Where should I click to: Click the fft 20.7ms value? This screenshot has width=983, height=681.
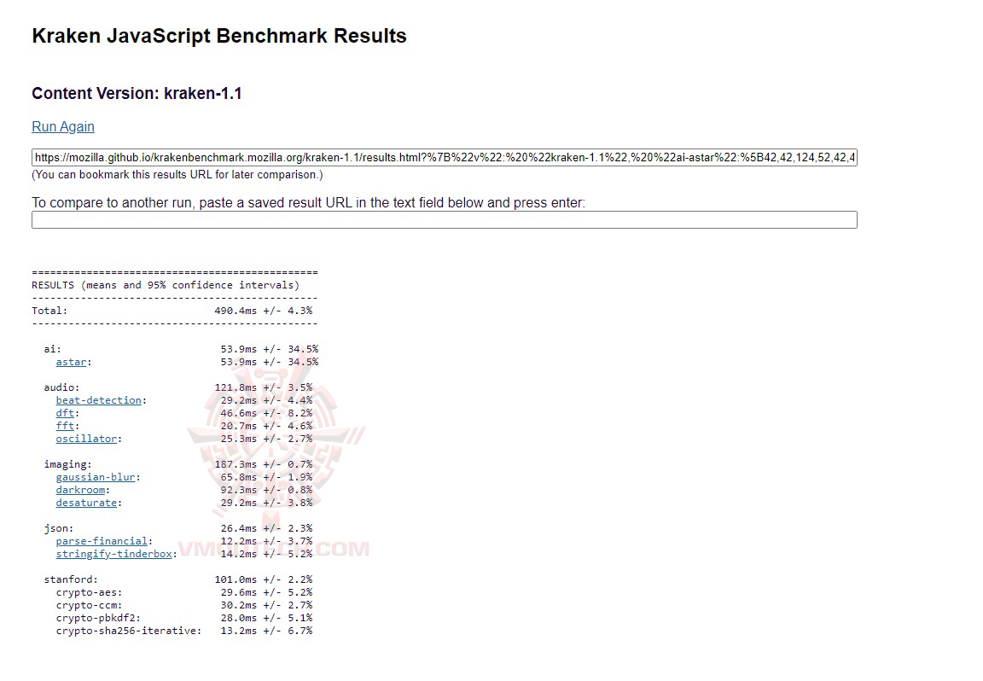(x=238, y=426)
